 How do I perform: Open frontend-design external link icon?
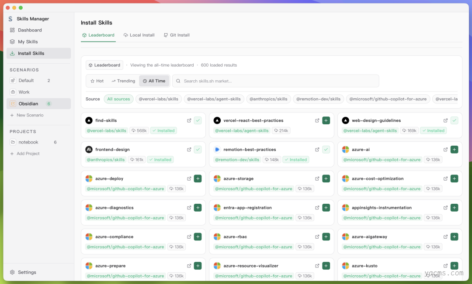189,149
